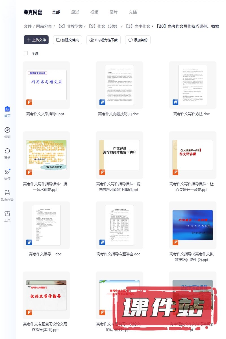
Task: Click the 新建文件夹 new folder button
Action: pyautogui.click(x=68, y=40)
